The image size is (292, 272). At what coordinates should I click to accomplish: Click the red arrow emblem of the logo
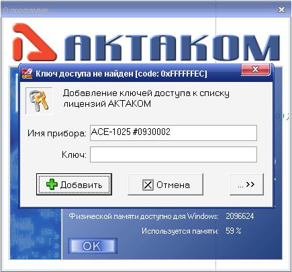click(34, 42)
